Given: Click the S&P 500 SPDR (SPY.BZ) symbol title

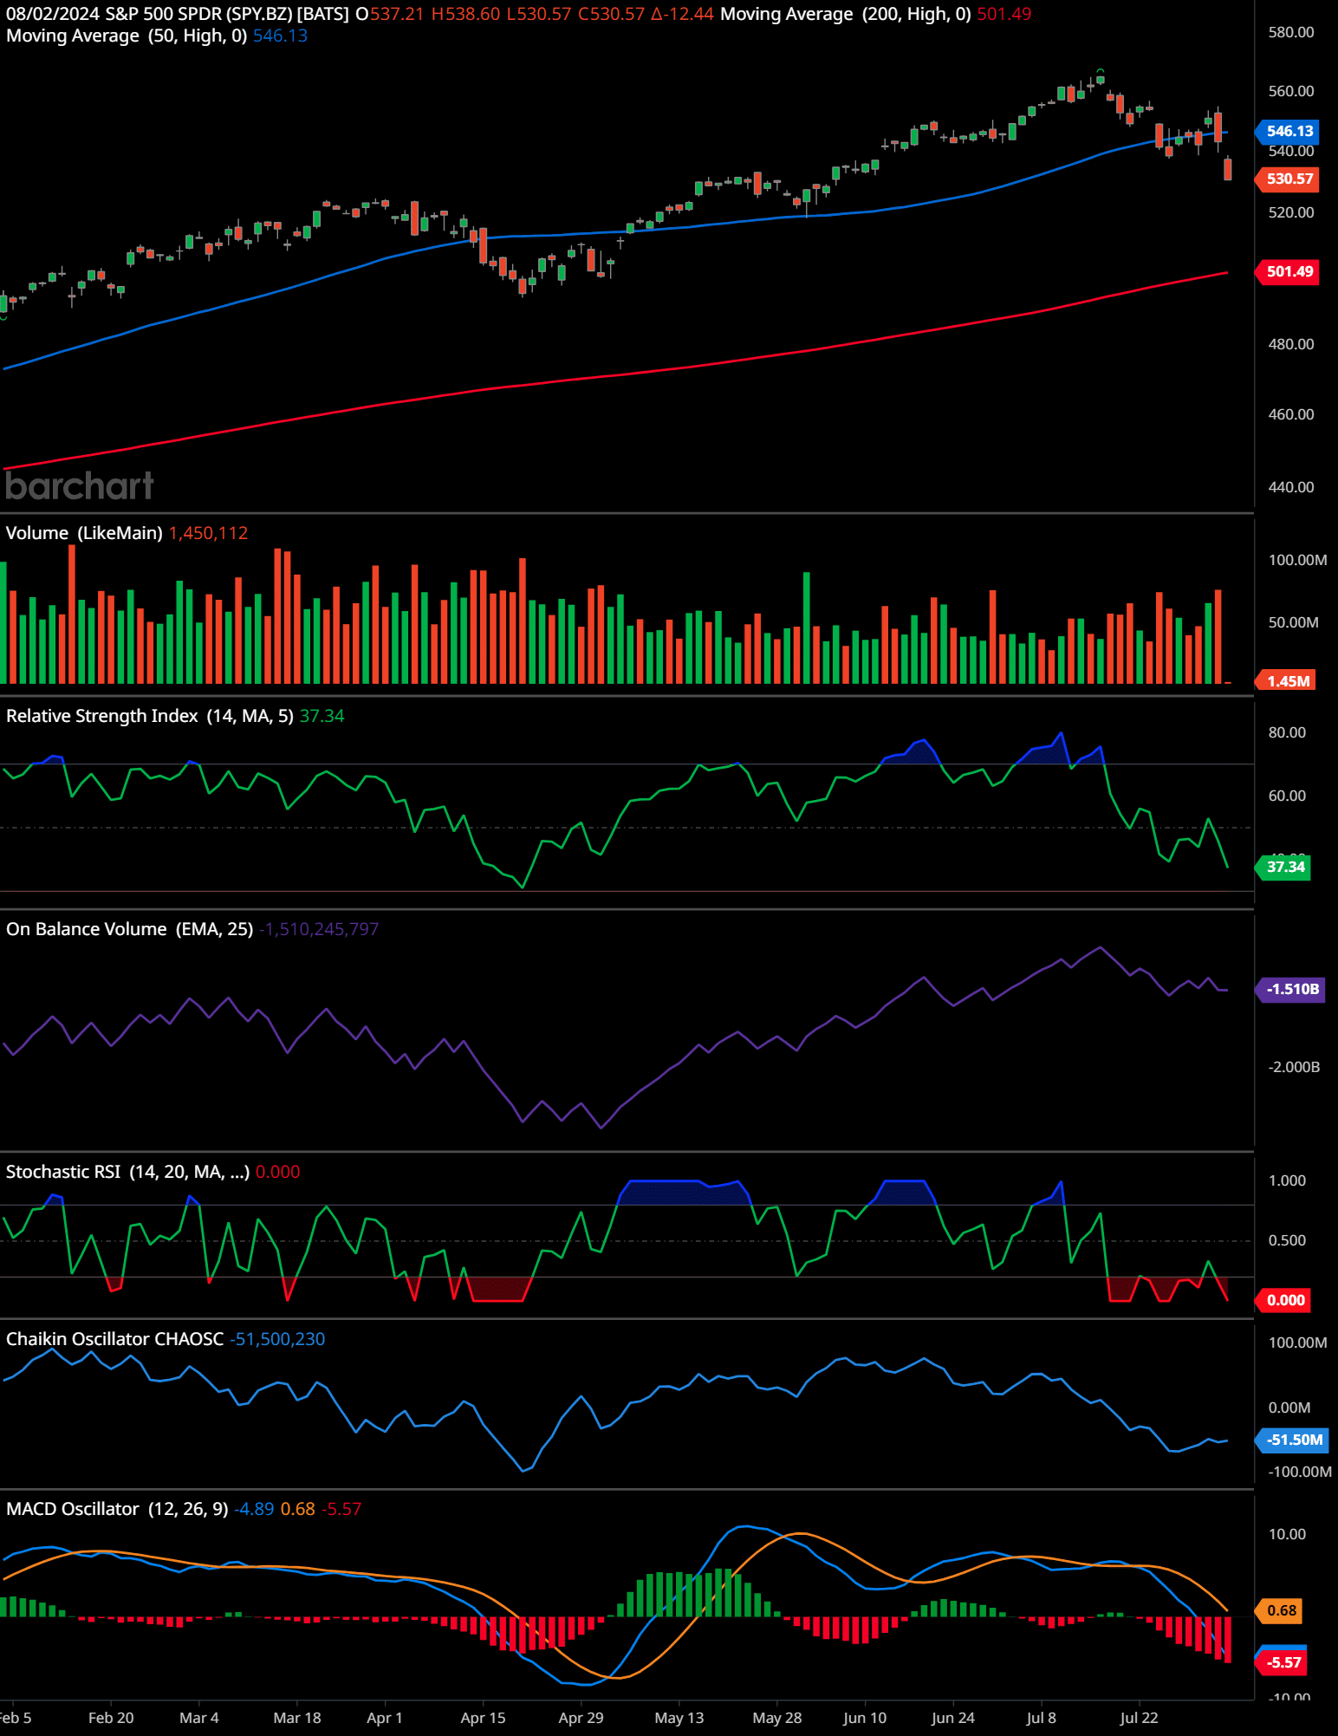Looking at the screenshot, I should pyautogui.click(x=198, y=14).
